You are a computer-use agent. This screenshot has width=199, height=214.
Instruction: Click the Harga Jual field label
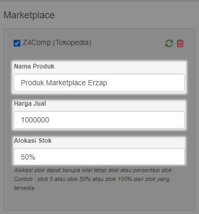pyautogui.click(x=30, y=104)
